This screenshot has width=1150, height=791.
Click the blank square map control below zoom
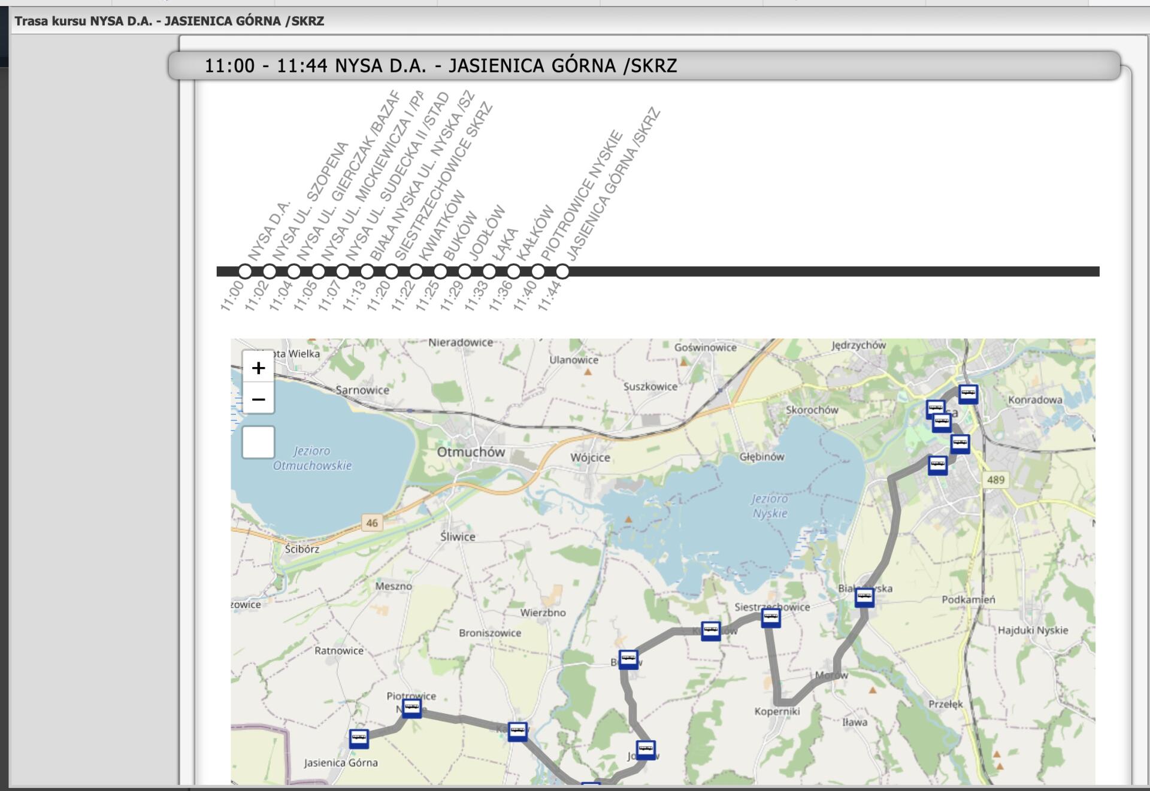pyautogui.click(x=258, y=443)
